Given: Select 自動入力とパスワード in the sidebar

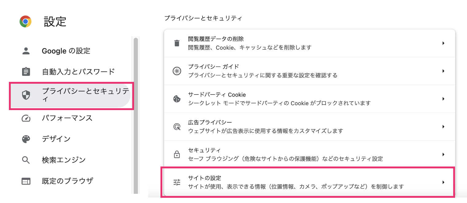Looking at the screenshot, I should 78,72.
